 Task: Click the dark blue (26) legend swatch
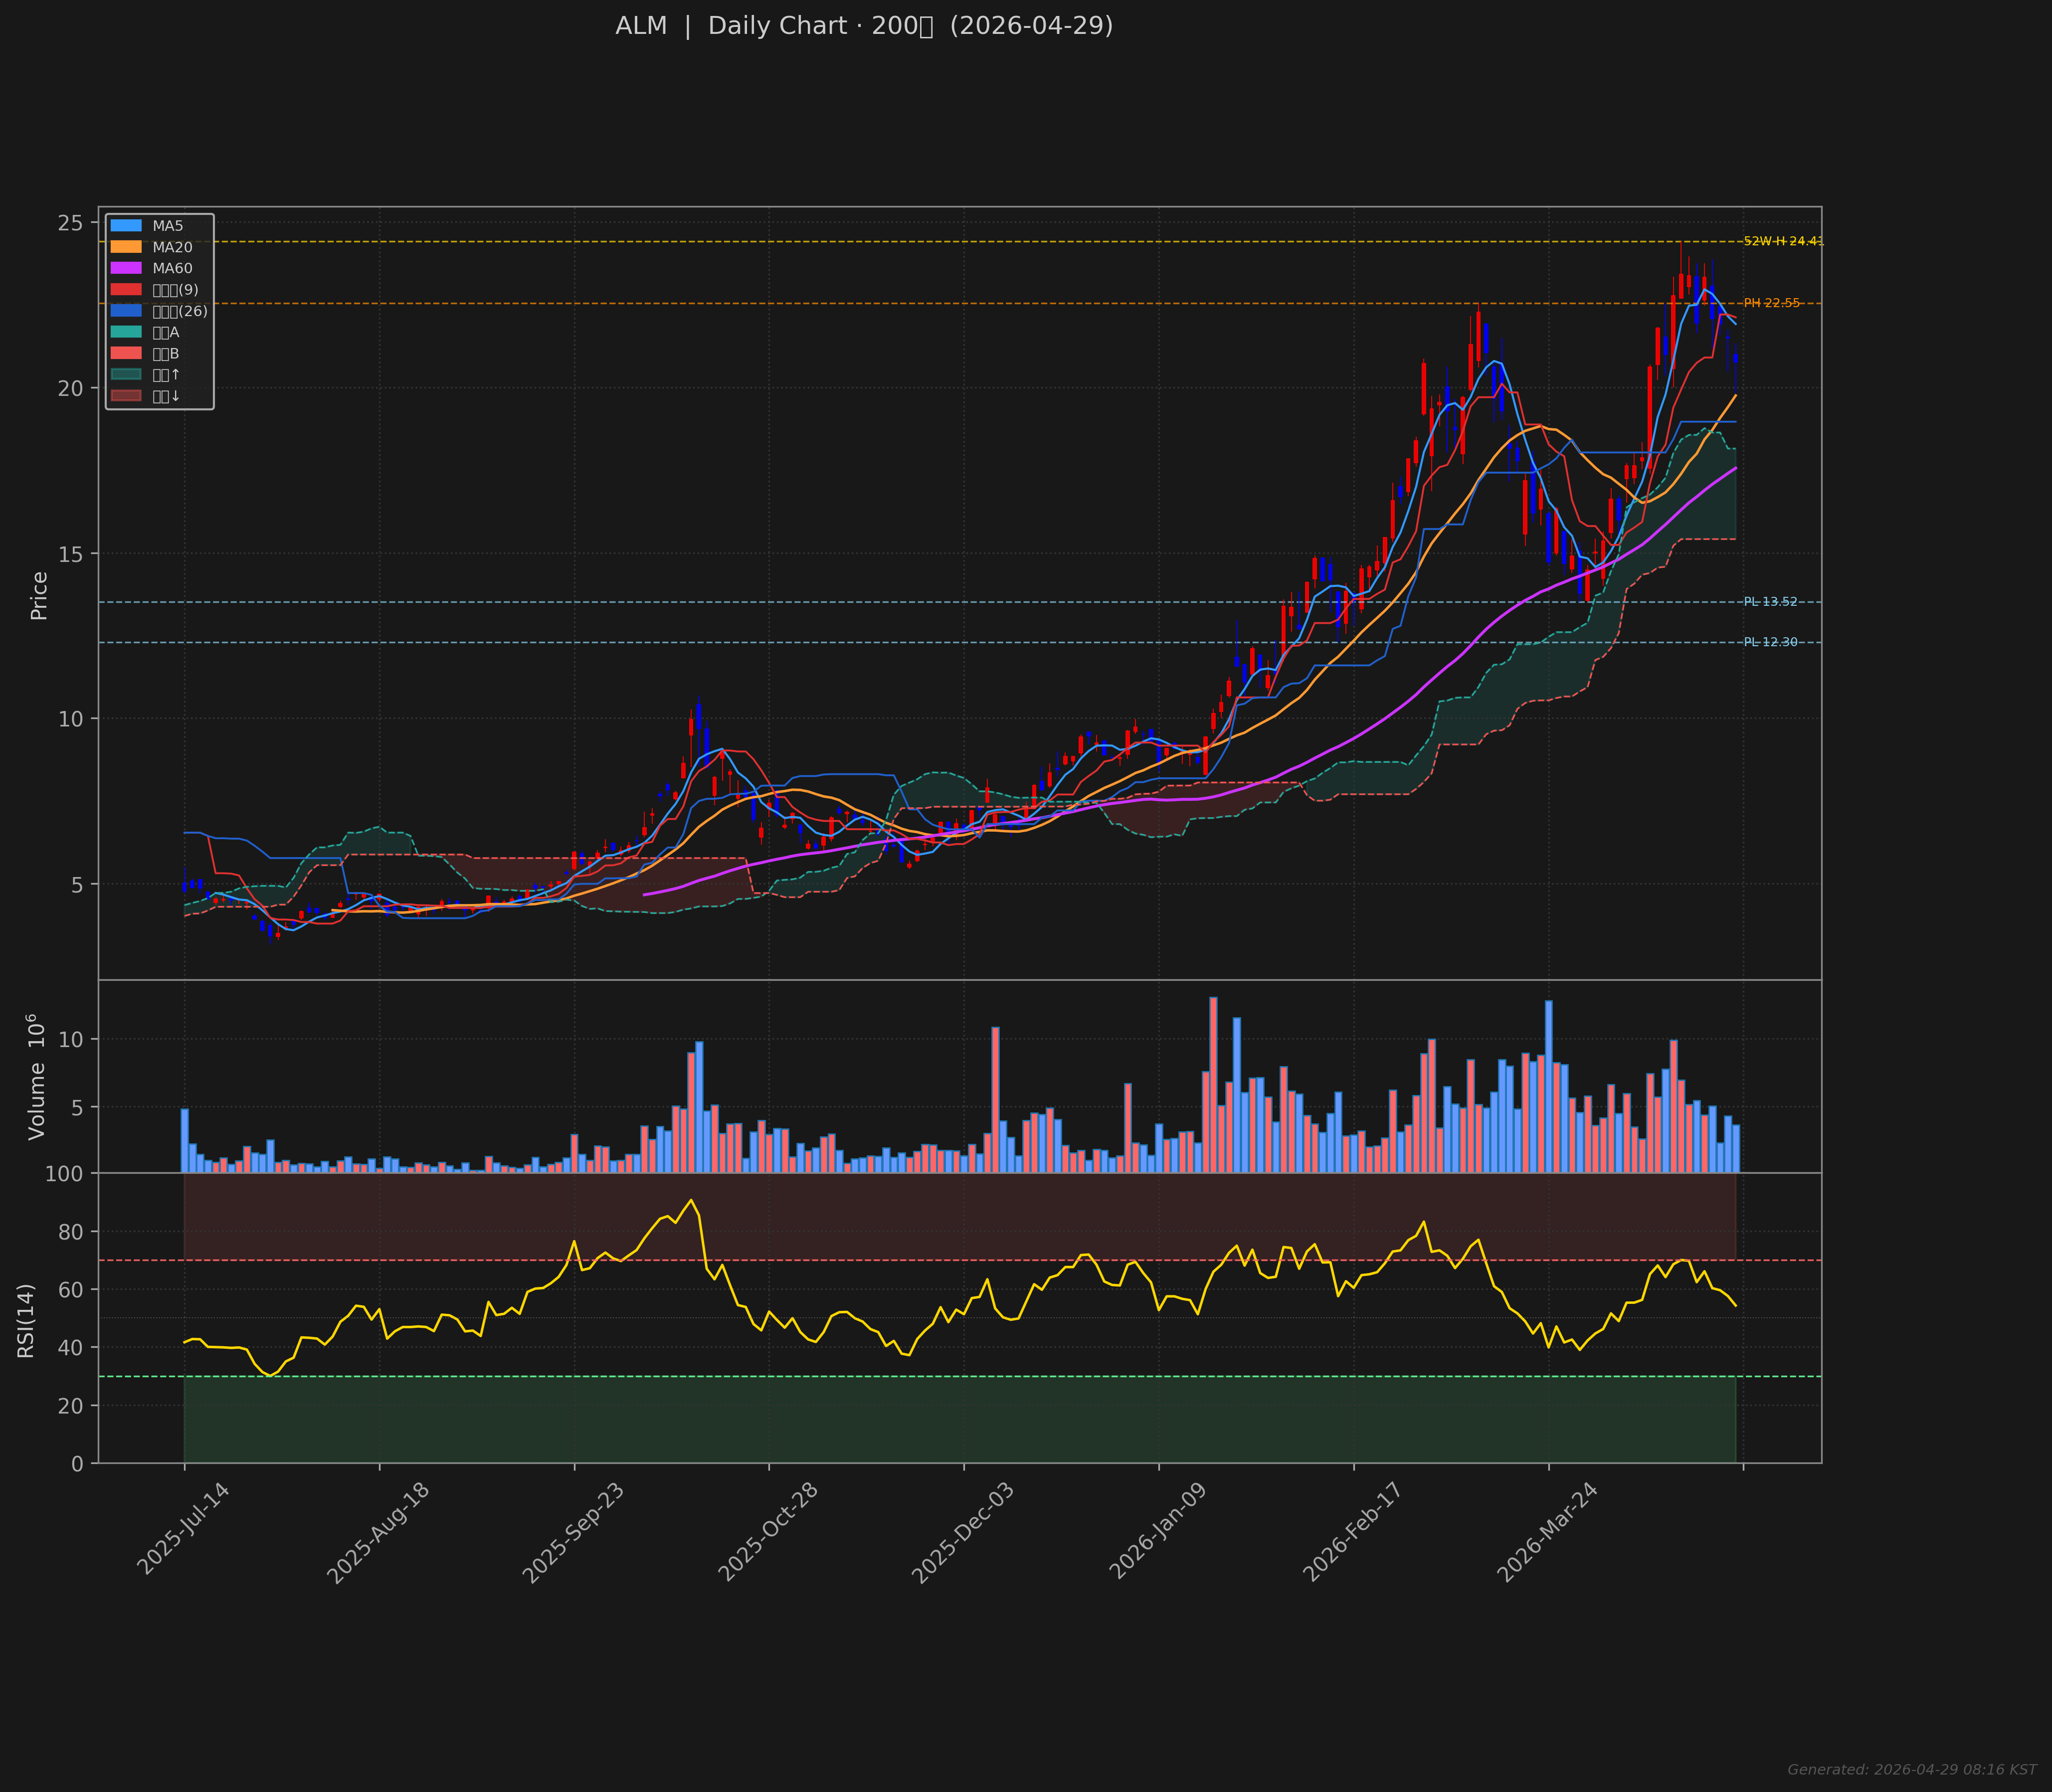[126, 311]
